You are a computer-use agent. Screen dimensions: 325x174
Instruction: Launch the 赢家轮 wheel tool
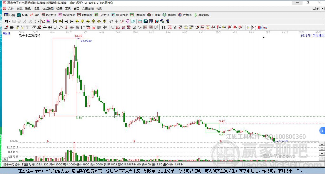[169, 15]
